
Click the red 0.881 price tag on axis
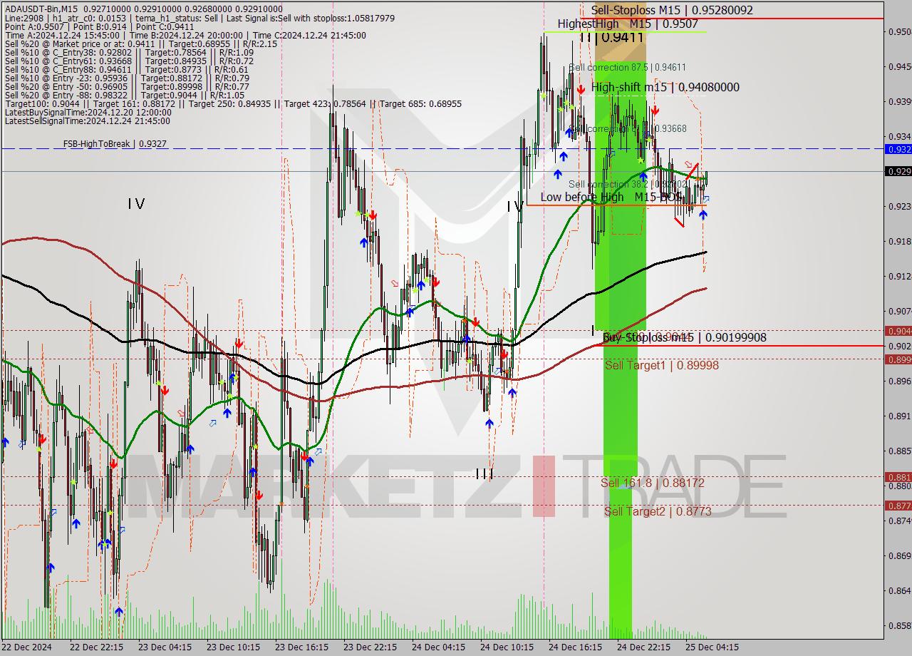coord(898,476)
